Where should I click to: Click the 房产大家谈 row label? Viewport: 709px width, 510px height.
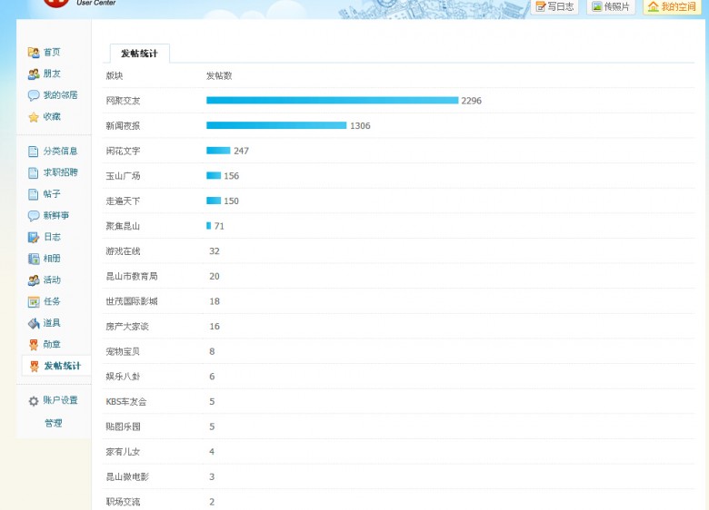[x=127, y=327]
